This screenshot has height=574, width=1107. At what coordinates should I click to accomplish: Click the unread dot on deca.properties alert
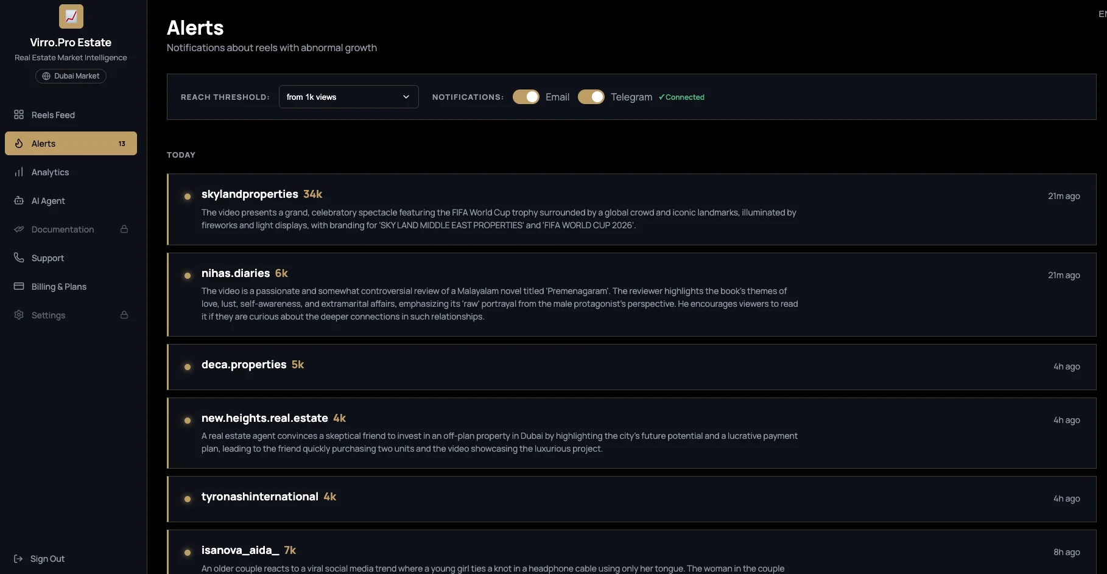pos(188,366)
